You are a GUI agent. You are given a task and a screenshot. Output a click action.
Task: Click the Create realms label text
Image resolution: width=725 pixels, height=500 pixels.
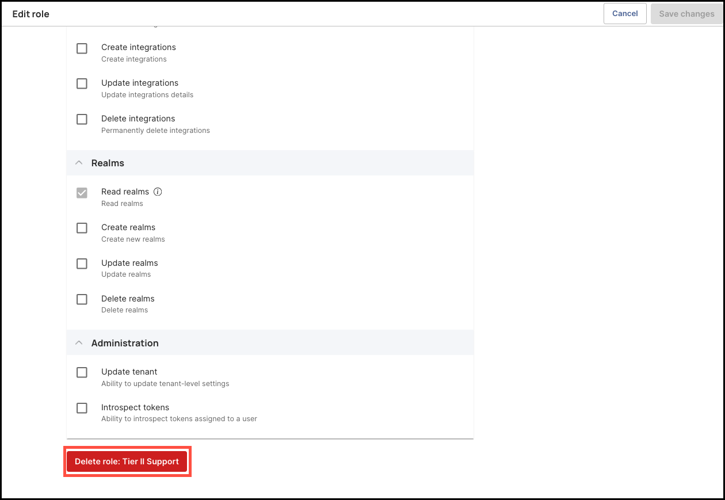click(128, 227)
